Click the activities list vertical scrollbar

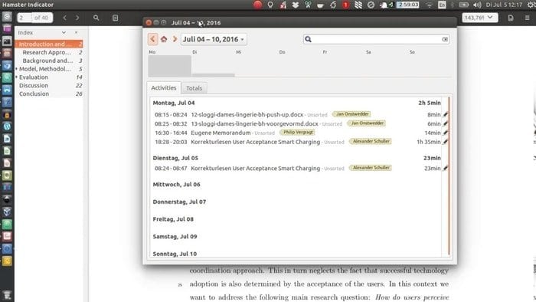coord(449,176)
